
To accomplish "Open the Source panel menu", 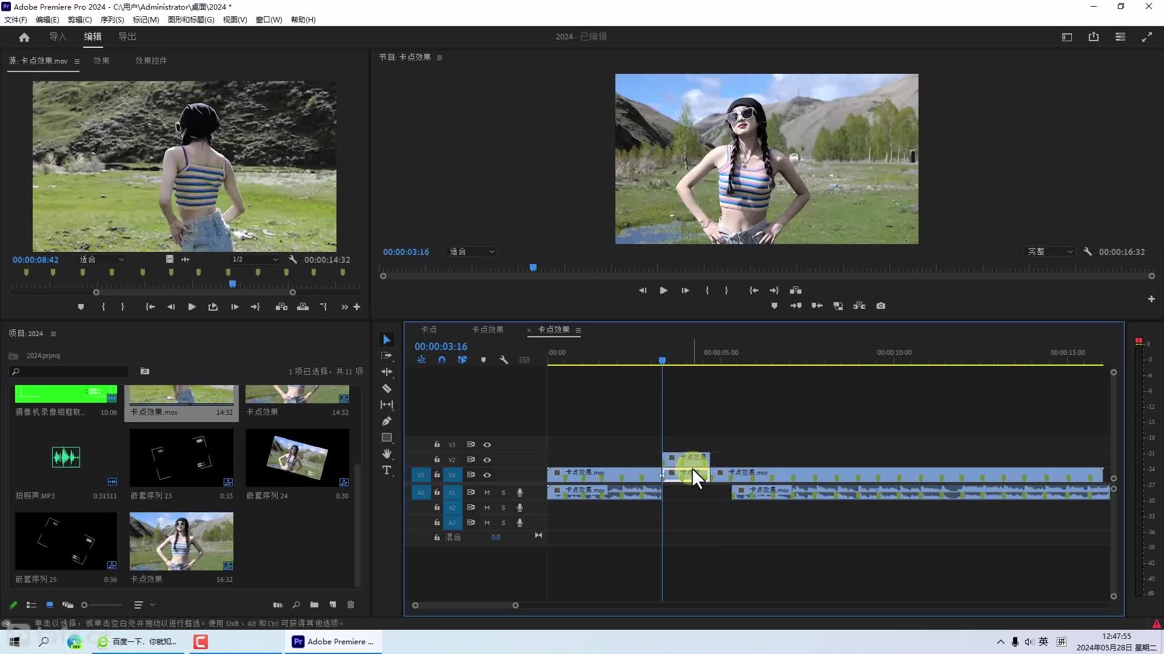I will click(76, 61).
